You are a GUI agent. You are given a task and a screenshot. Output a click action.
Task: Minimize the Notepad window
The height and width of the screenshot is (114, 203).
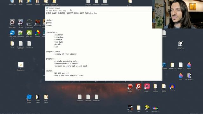click(150, 8)
